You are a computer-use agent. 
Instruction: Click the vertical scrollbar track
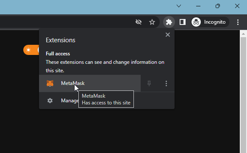click(243, 95)
